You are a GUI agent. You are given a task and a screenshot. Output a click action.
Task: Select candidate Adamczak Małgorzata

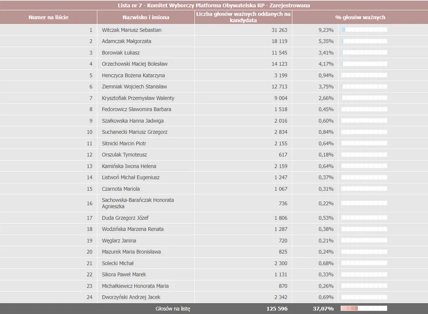coord(127,41)
